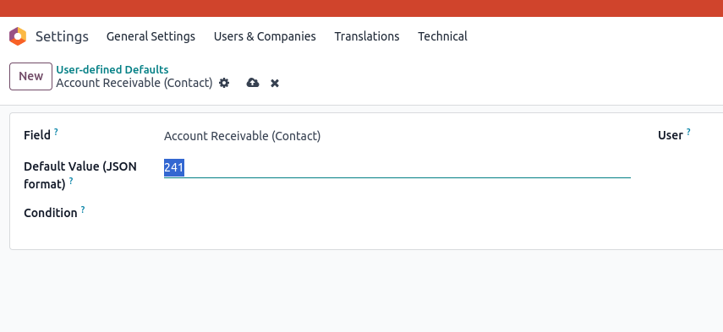
Task: Open the Odoo home menu logo
Action: pos(18,36)
